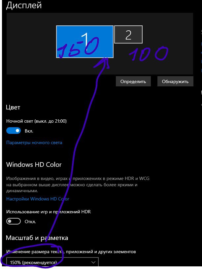The height and width of the screenshot is (269, 202).
Task: Click the Дисплей page heading
Action: [x=24, y=5]
